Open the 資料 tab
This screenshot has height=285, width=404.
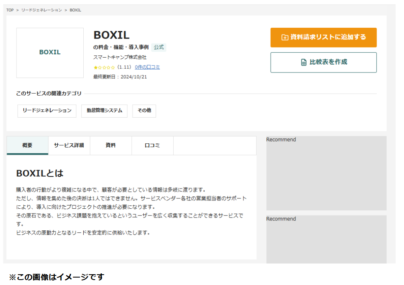pyautogui.click(x=111, y=145)
